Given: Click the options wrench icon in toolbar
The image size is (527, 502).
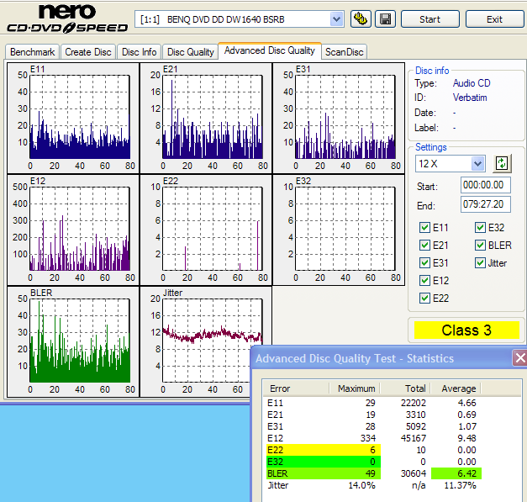Looking at the screenshot, I should 360,18.
